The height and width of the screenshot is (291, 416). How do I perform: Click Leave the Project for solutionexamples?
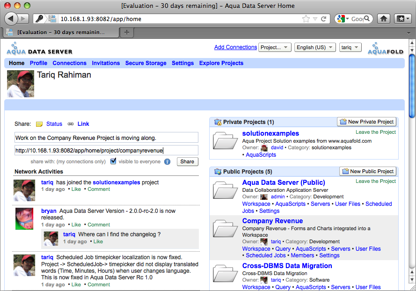tap(376, 132)
